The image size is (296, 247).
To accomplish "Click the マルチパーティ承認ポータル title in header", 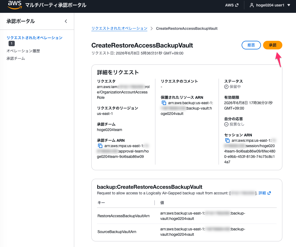I will (56, 5).
